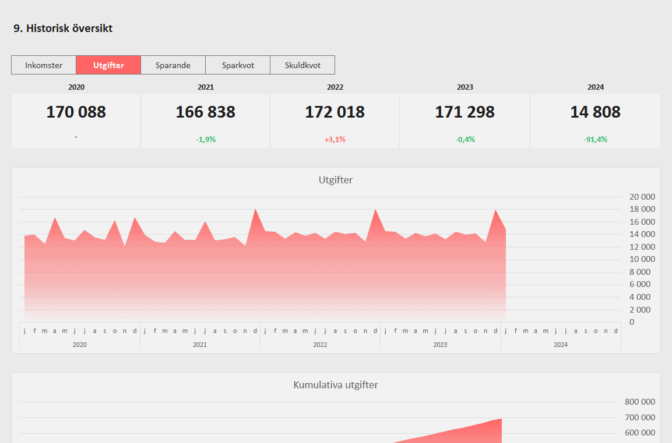The height and width of the screenshot is (443, 672).
Task: Select the Utgifter tab
Action: (x=108, y=65)
